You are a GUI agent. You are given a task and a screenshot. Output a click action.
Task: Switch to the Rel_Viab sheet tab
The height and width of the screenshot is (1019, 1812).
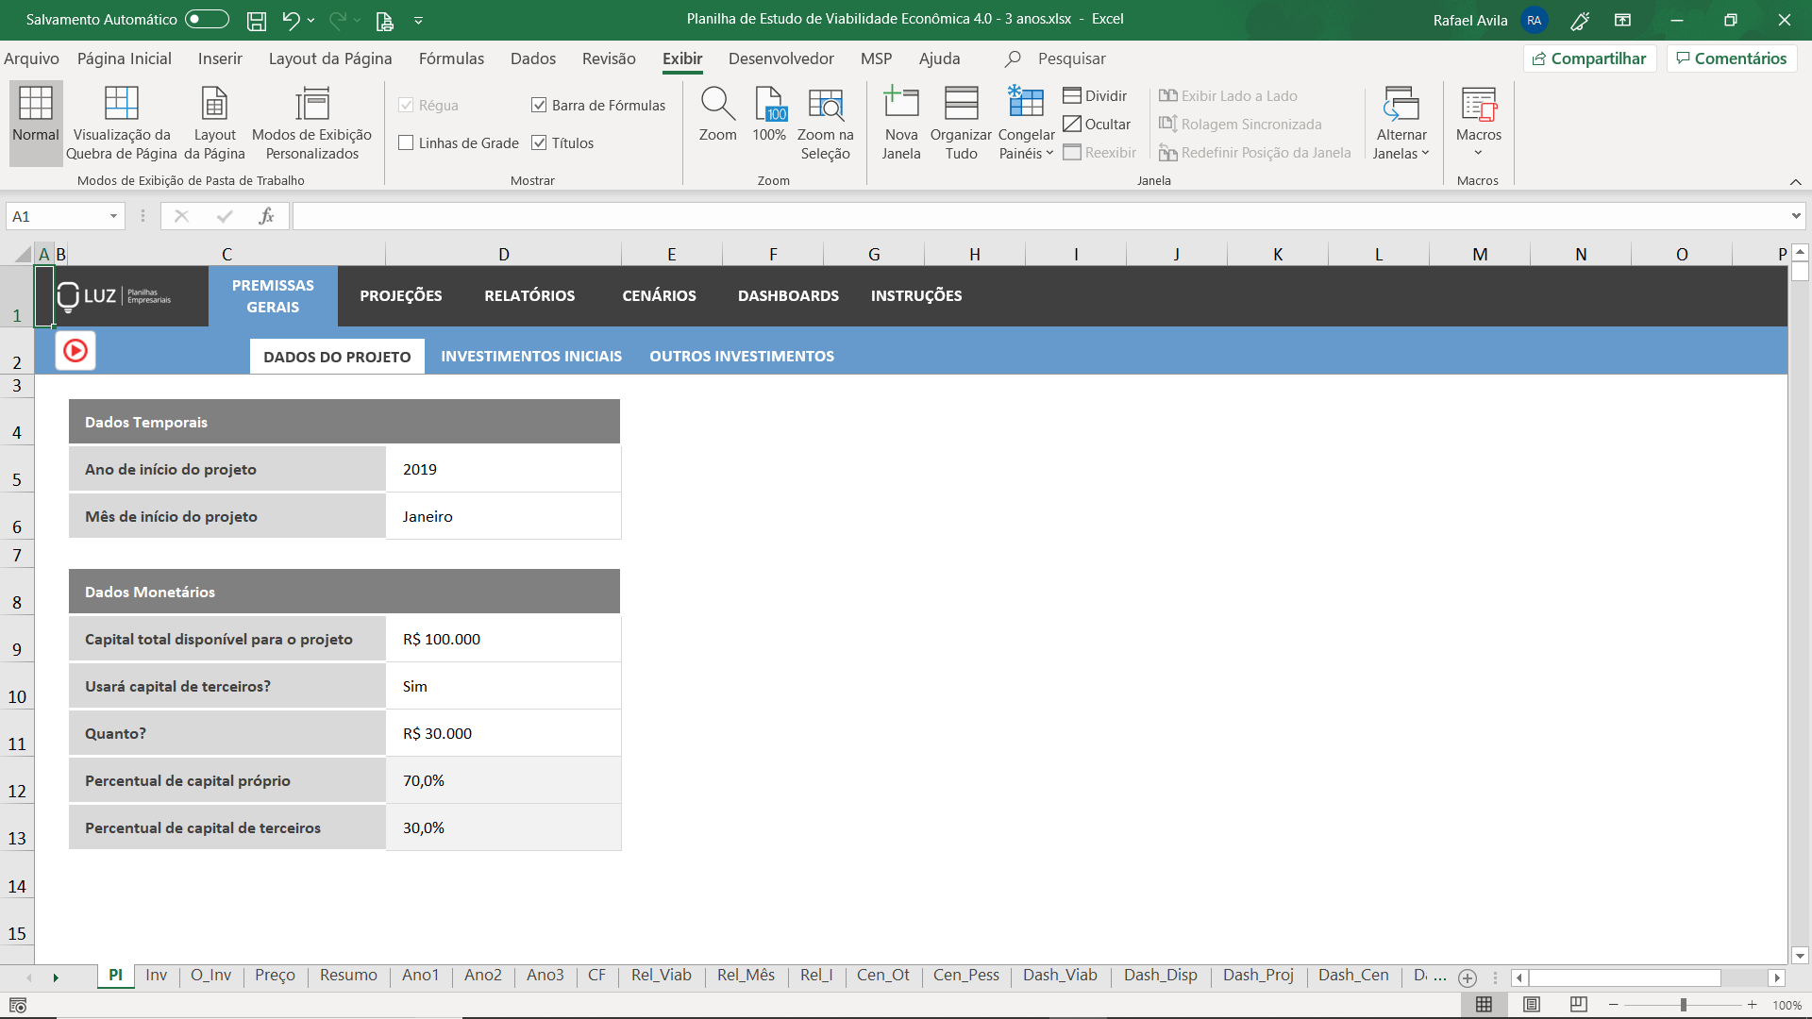pyautogui.click(x=661, y=975)
